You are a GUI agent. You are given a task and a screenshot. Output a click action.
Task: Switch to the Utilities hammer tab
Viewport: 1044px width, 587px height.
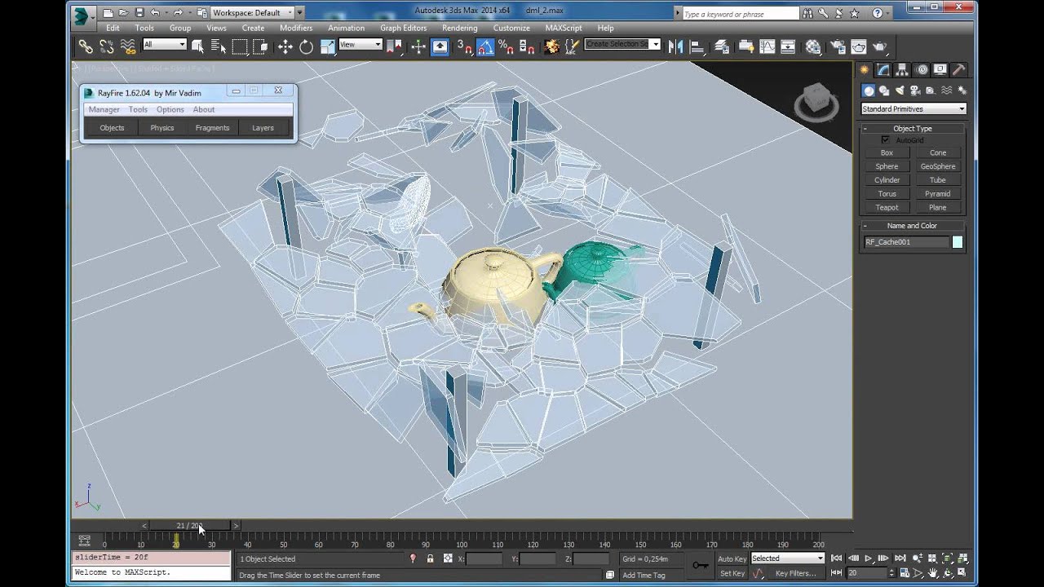point(959,70)
